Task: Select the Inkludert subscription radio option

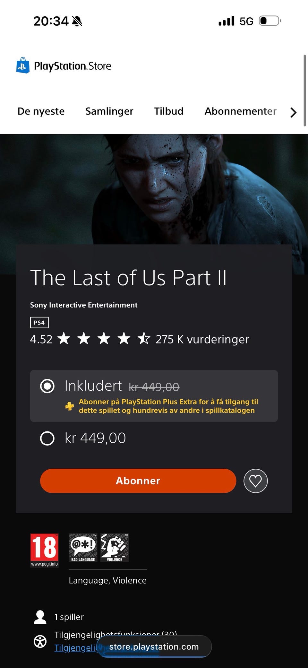Action: pos(47,386)
